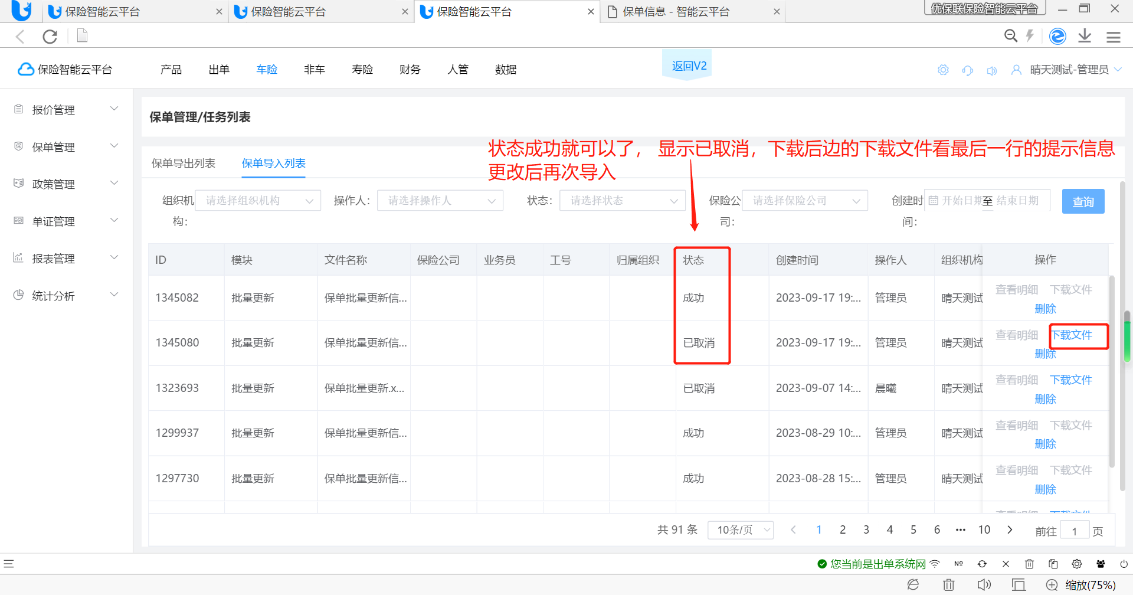Open the 晴天测试-管理员 user dropdown
The height and width of the screenshot is (595, 1133).
tap(1075, 70)
